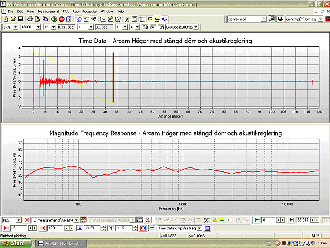Toggle the Auto scaling icon
Image resolution: width=330 pixels, height=248 pixels.
point(94,19)
